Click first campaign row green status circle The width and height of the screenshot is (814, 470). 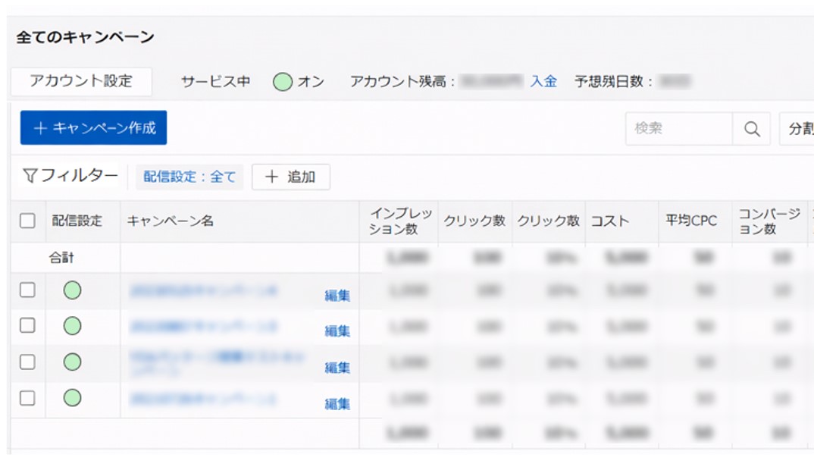pos(72,290)
